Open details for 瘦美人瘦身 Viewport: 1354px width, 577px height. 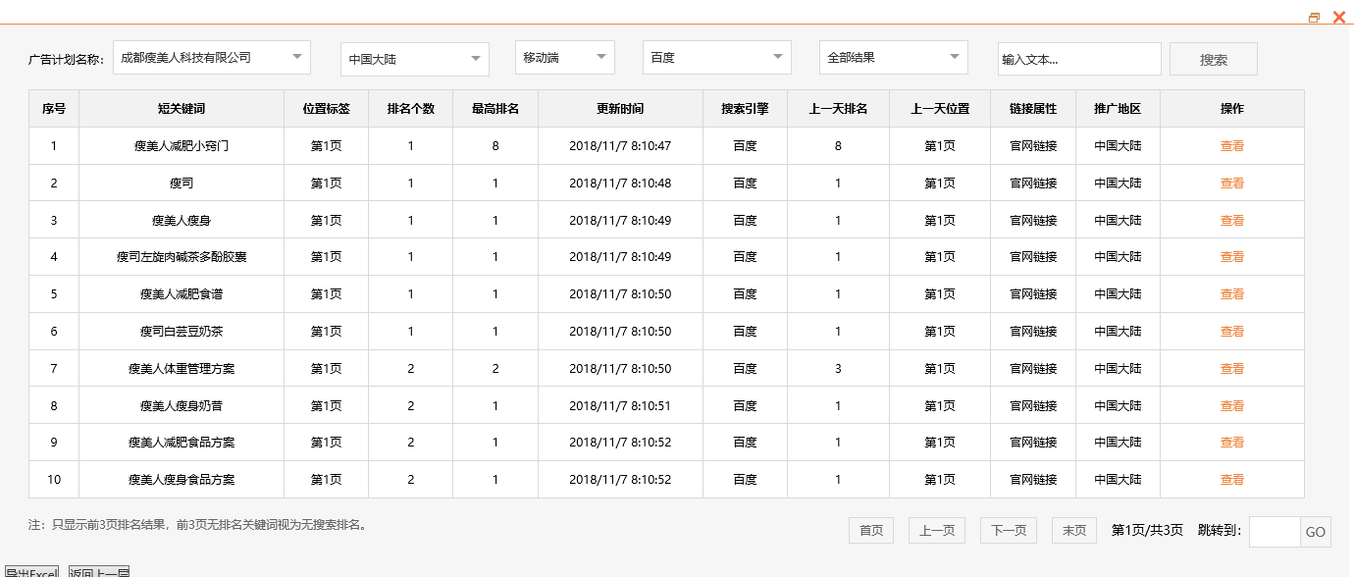[x=1231, y=220]
